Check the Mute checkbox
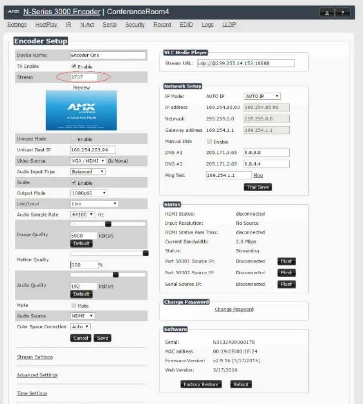Viewport: 363px width, 404px height. (x=74, y=305)
